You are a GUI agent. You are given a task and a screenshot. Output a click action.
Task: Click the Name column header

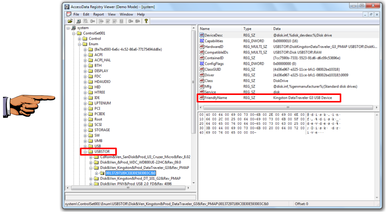coord(219,29)
